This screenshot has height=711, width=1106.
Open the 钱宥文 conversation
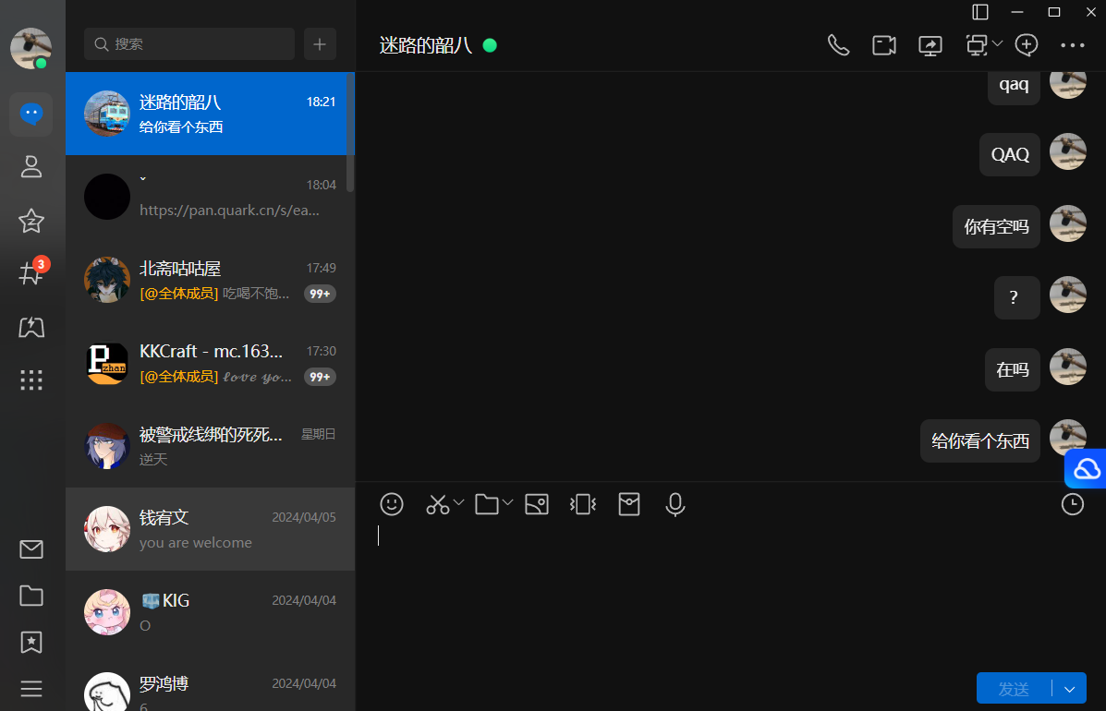tap(210, 529)
